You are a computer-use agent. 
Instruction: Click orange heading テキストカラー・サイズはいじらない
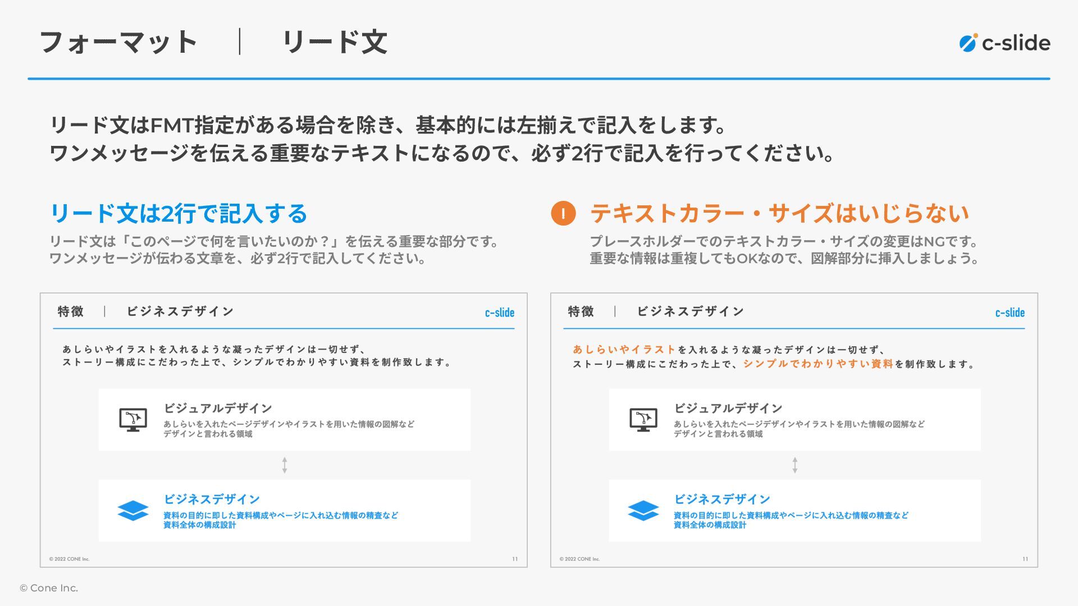pos(779,213)
